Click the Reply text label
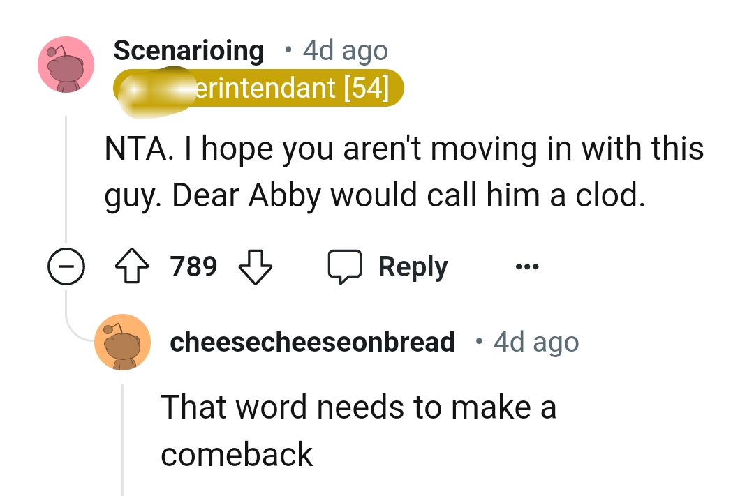 pos(413,266)
